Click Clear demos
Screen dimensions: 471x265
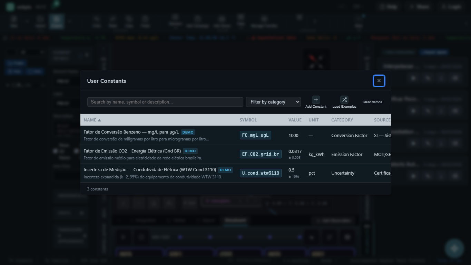(372, 102)
